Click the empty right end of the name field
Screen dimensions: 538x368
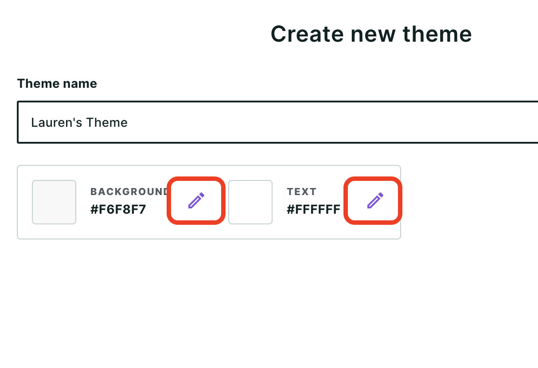[x=487, y=122]
